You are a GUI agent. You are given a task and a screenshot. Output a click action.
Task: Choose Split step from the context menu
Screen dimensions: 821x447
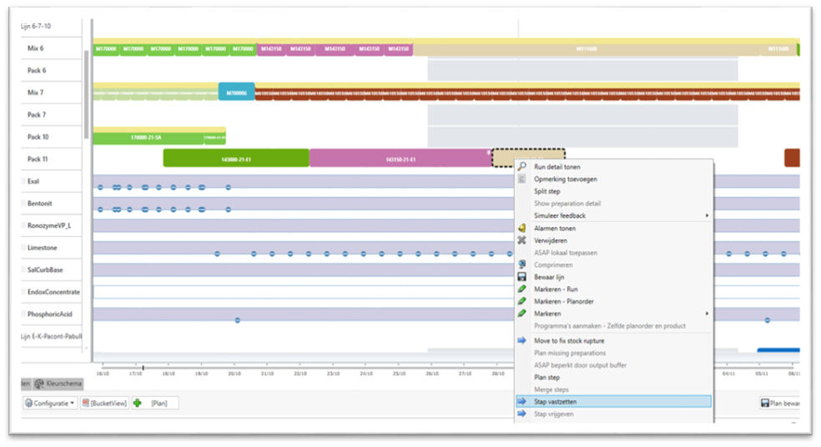[x=547, y=192]
